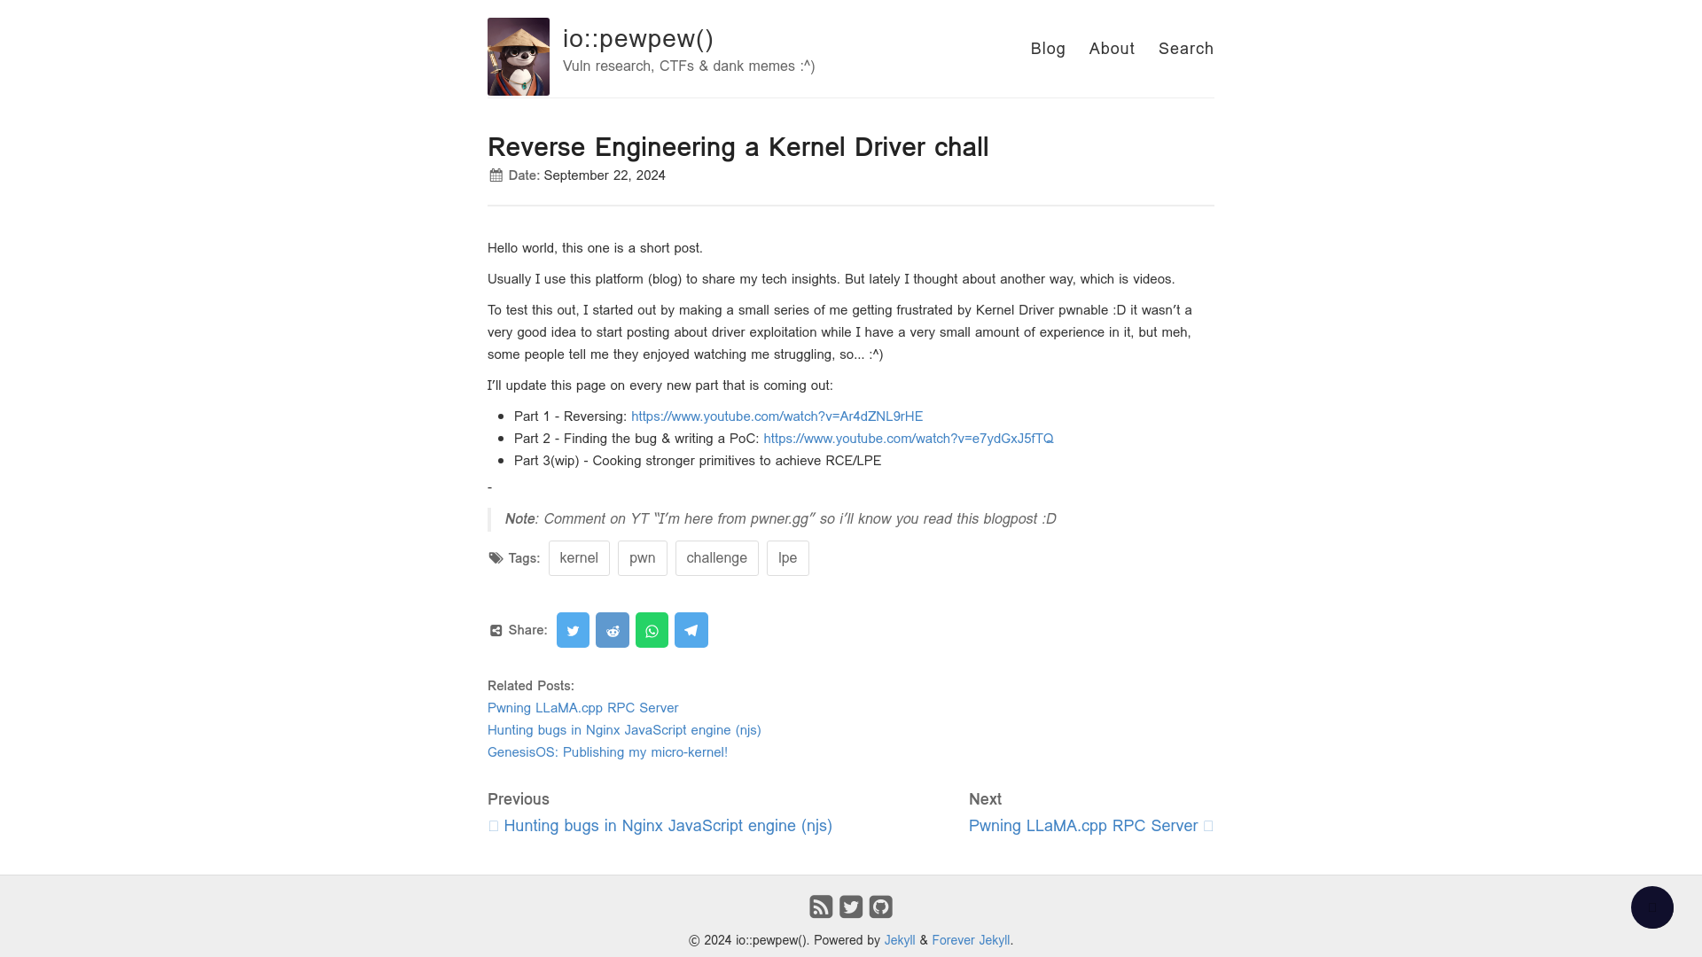Click the GitHub icon in footer
Viewport: 1702px width, 957px height.
(x=880, y=906)
